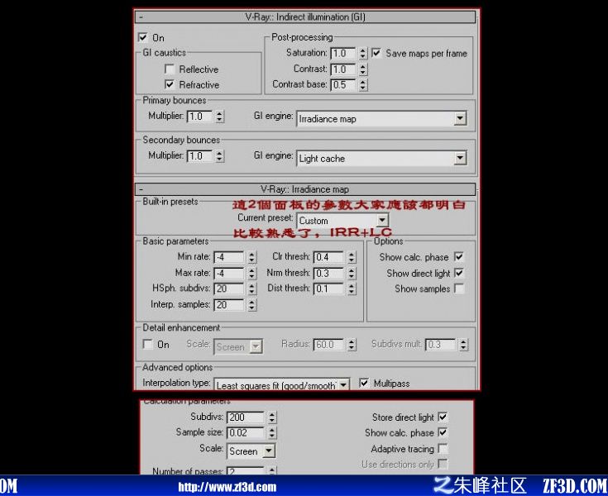Adjust Contrast base spinner arrows
The width and height of the screenshot is (608, 496).
362,84
